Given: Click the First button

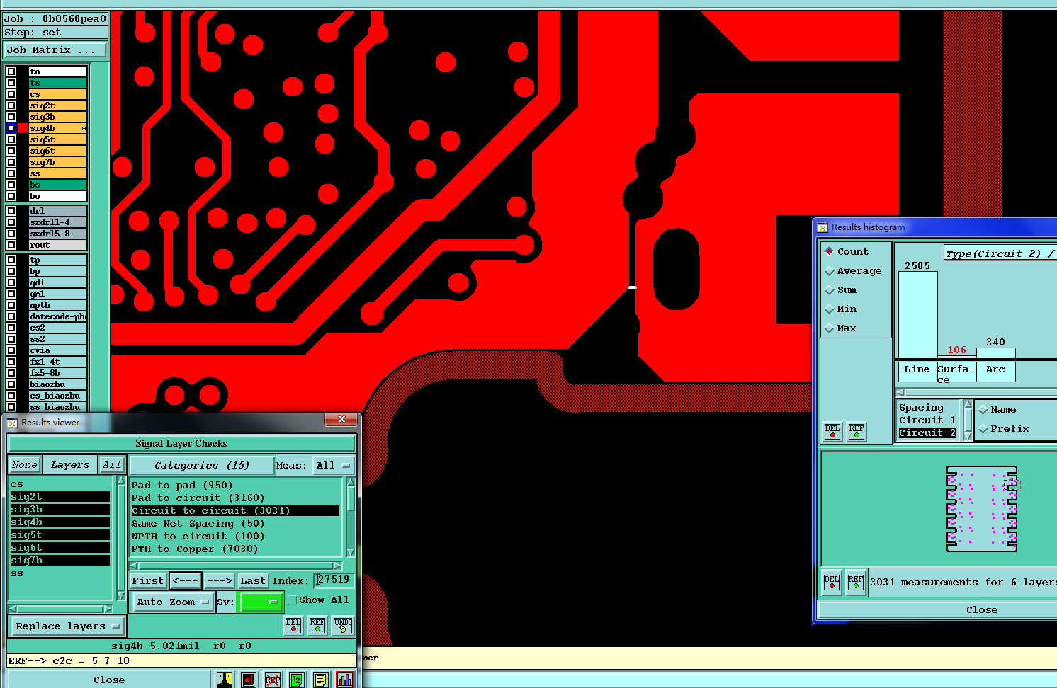Looking at the screenshot, I should [148, 580].
